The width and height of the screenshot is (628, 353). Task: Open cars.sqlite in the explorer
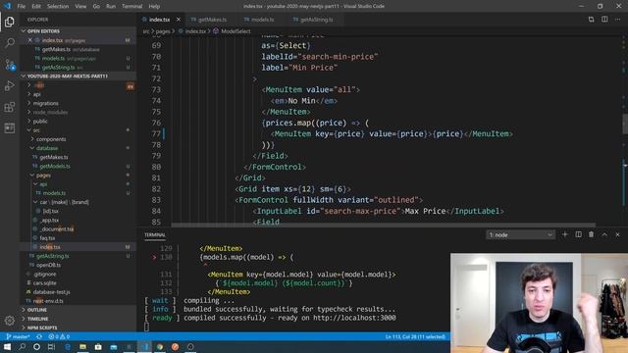[x=44, y=283]
